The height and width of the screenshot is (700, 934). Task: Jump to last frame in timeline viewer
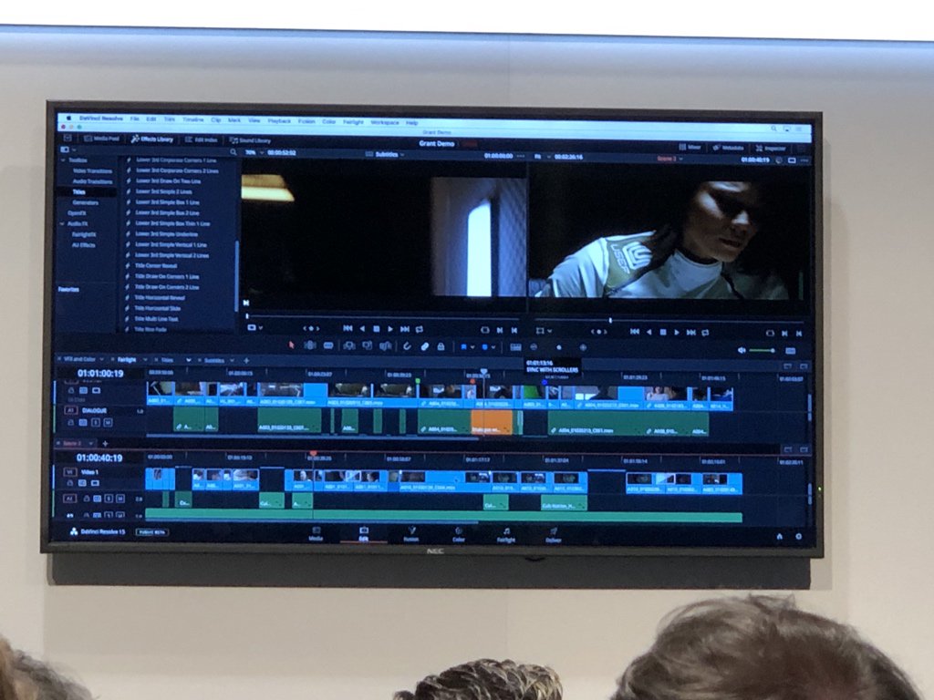(691, 332)
